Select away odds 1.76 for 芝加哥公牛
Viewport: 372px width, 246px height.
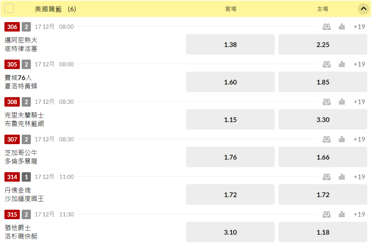pyautogui.click(x=230, y=157)
